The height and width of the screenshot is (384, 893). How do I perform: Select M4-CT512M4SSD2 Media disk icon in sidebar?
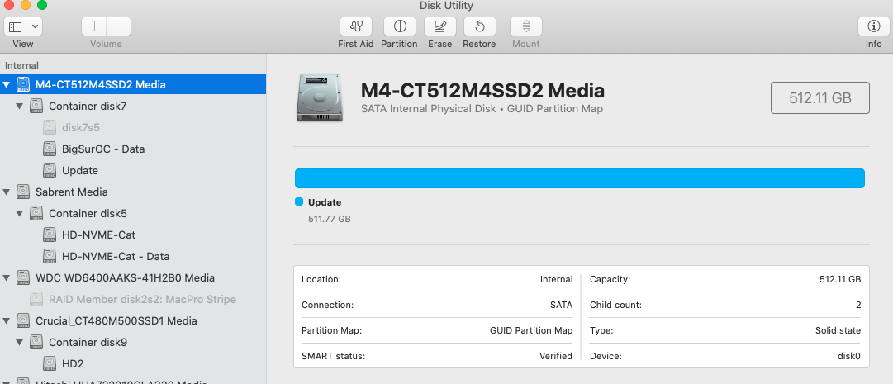click(x=23, y=84)
